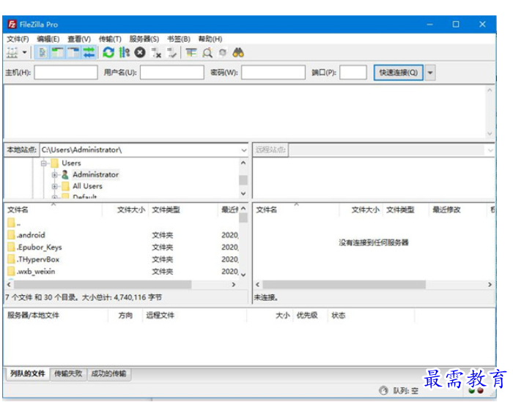Switch to the 成功的传输 tab
Image resolution: width=513 pixels, height=402 pixels.
pos(109,373)
